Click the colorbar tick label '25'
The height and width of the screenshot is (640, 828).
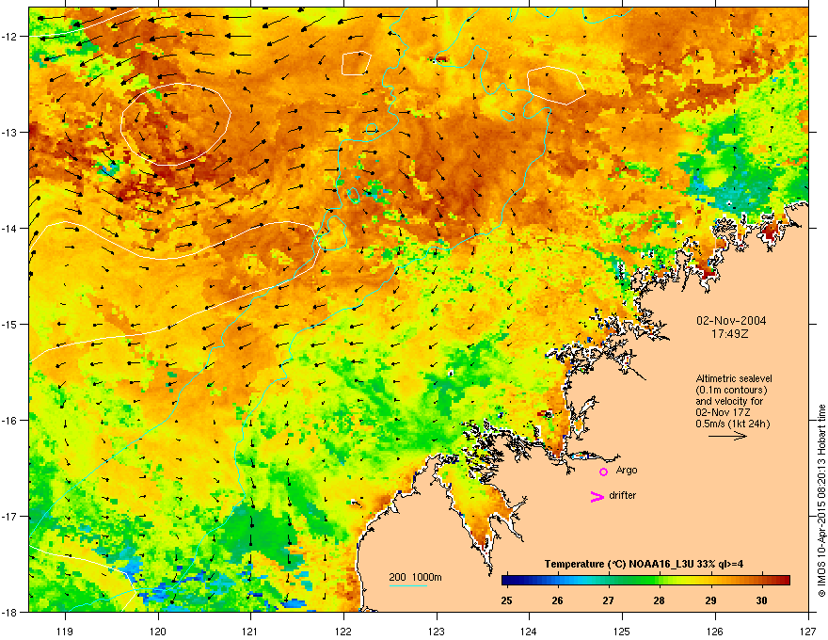506,600
